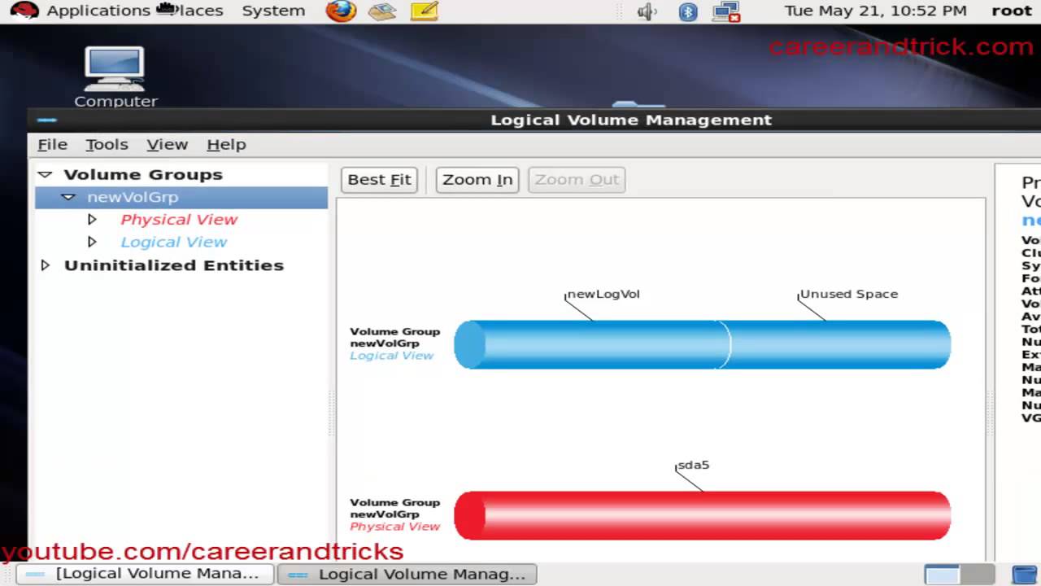Collapse the Volume Groups tree node
Screen dimensions: 1041x586
[45, 174]
